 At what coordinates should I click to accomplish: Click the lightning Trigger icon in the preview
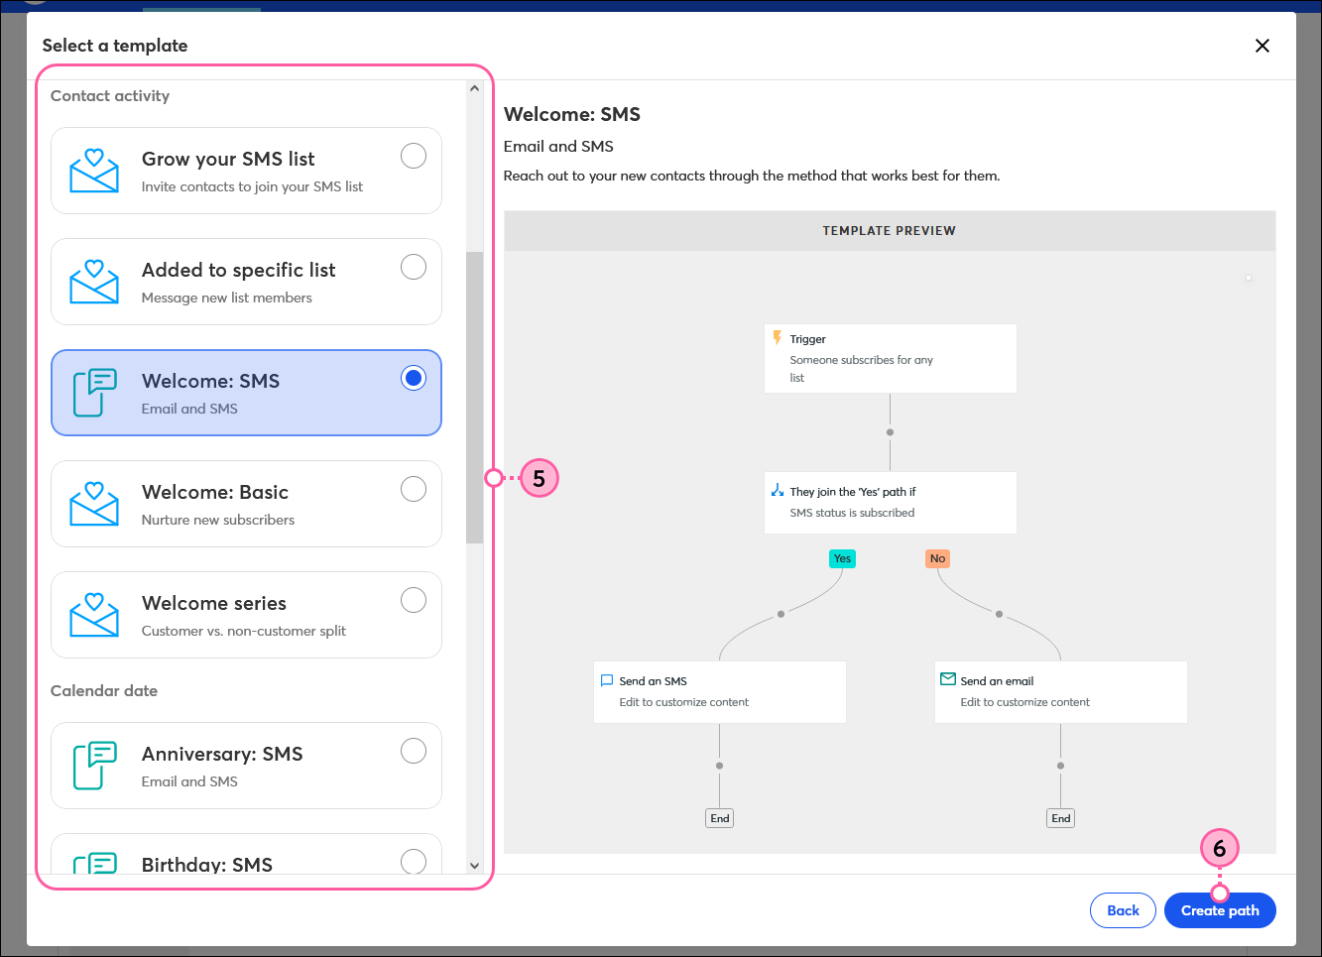pos(778,338)
